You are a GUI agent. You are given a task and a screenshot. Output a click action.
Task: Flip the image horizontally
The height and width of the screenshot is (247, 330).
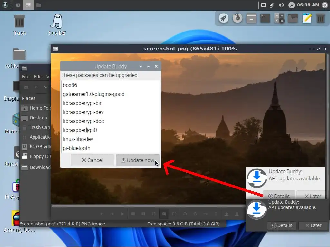[x=206, y=214]
